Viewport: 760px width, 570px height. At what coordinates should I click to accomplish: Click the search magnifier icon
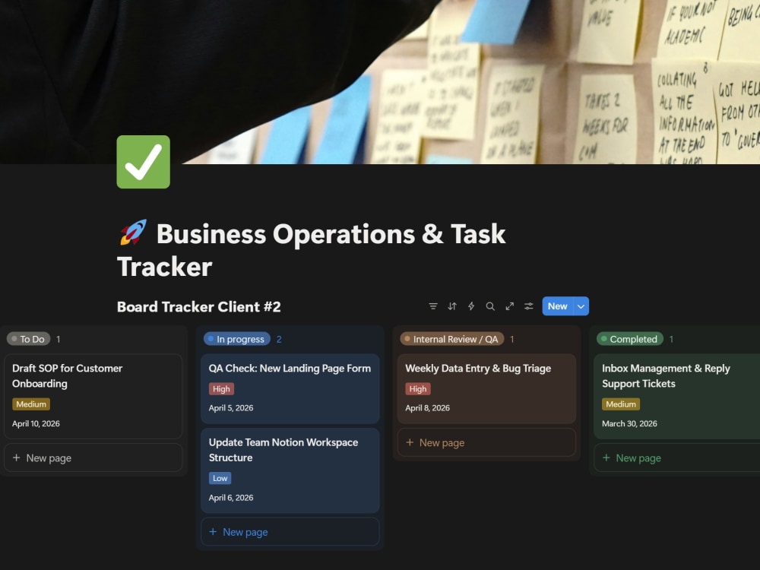pyautogui.click(x=490, y=306)
